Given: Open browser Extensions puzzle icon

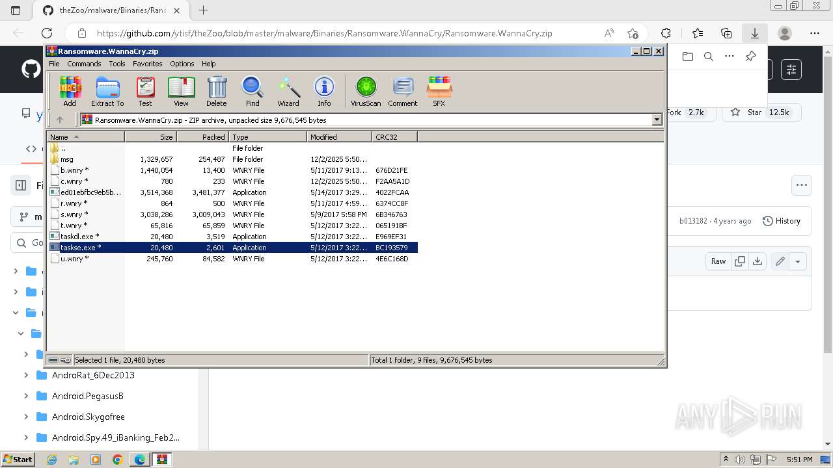Looking at the screenshot, I should [666, 33].
